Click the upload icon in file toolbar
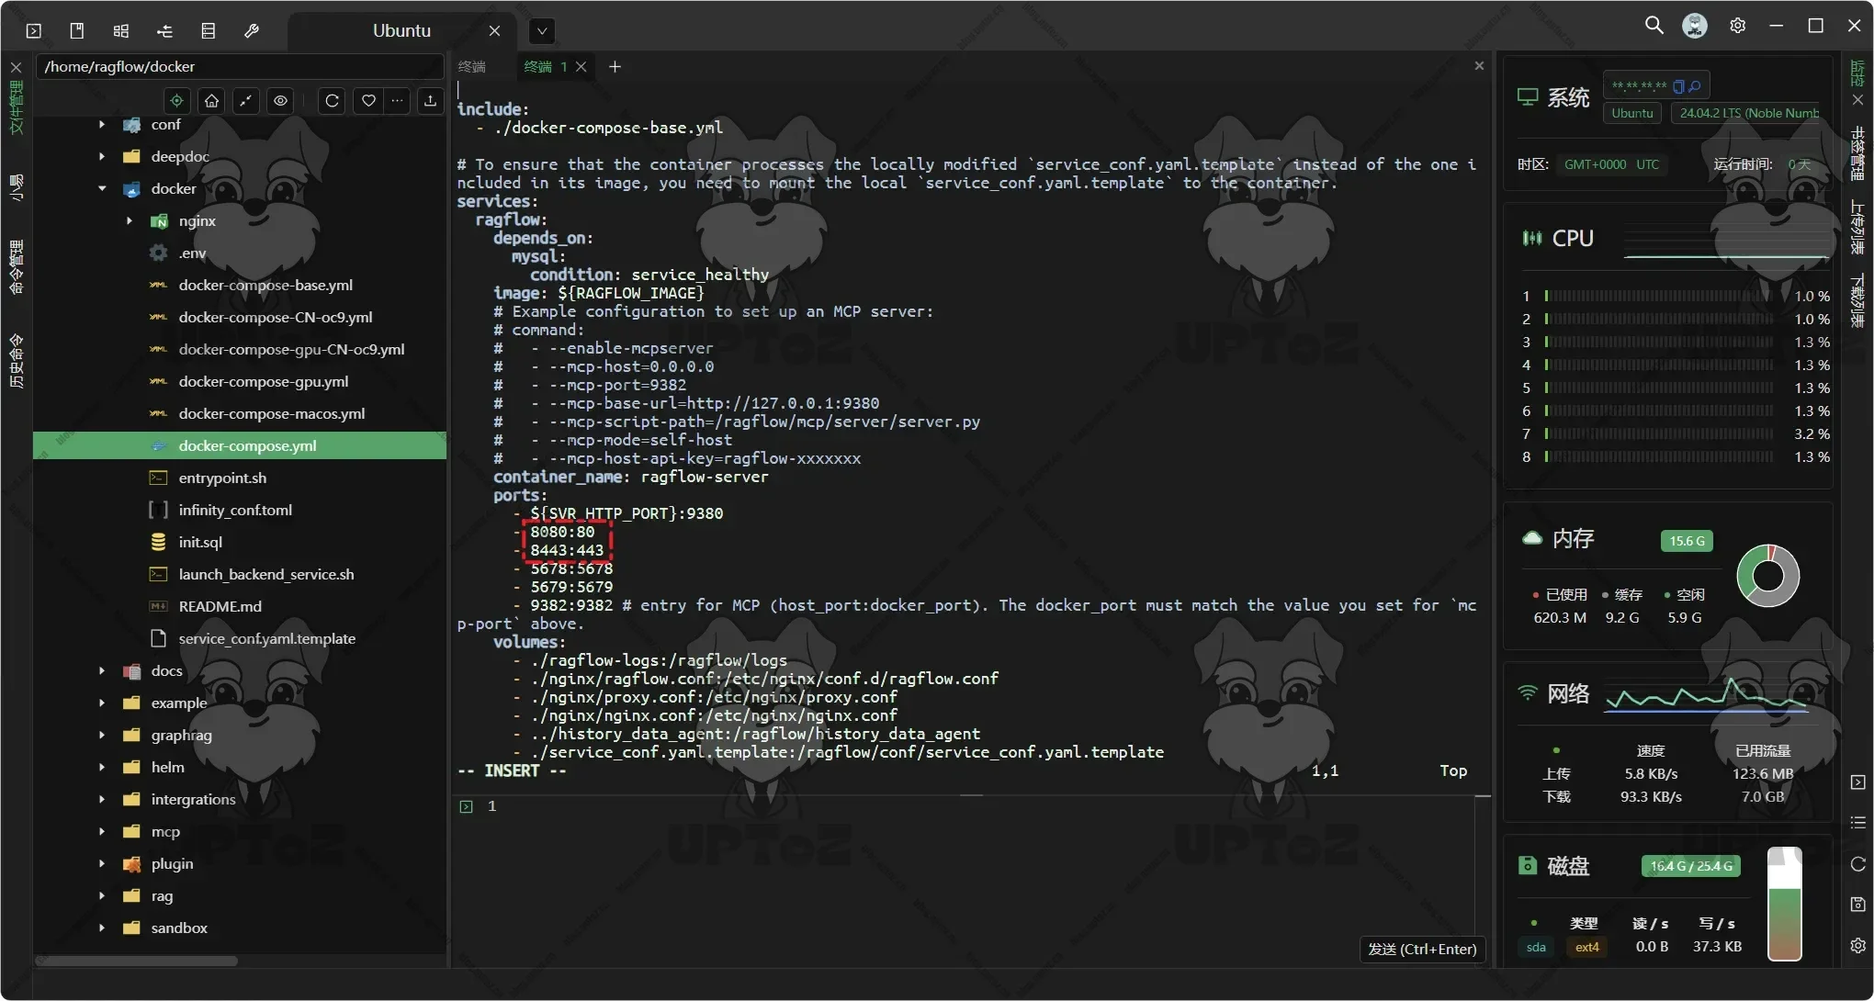 point(430,100)
